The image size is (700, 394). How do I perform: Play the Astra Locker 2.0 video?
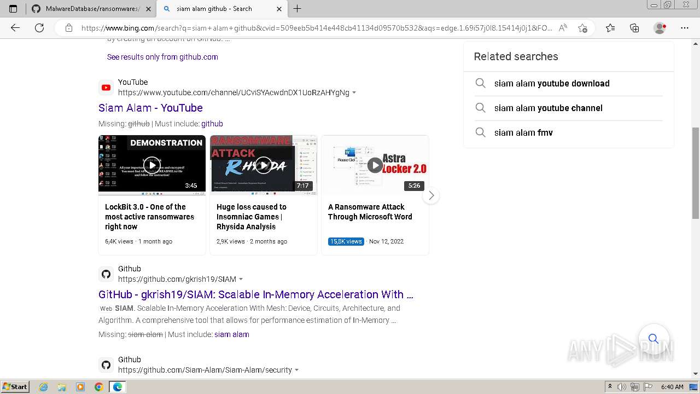(x=375, y=165)
